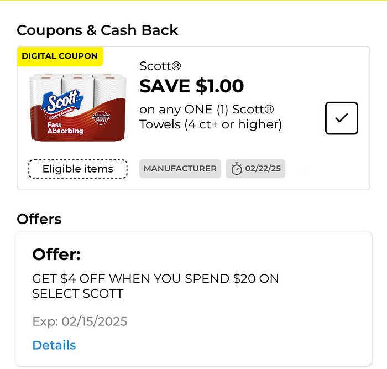Open the Scott paper towels product image
This screenshot has height=369, width=387.
[78, 107]
